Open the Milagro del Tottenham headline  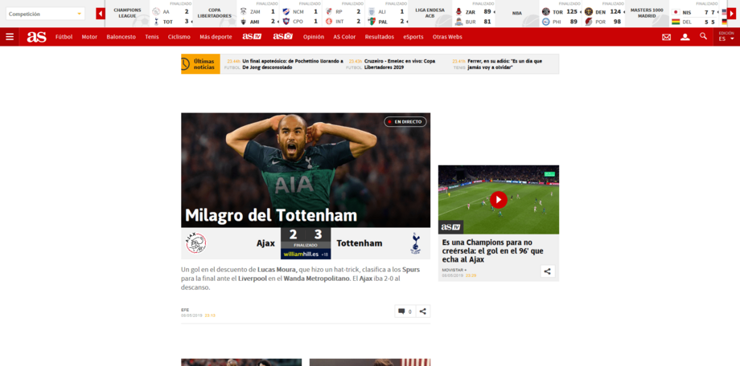[x=270, y=215]
